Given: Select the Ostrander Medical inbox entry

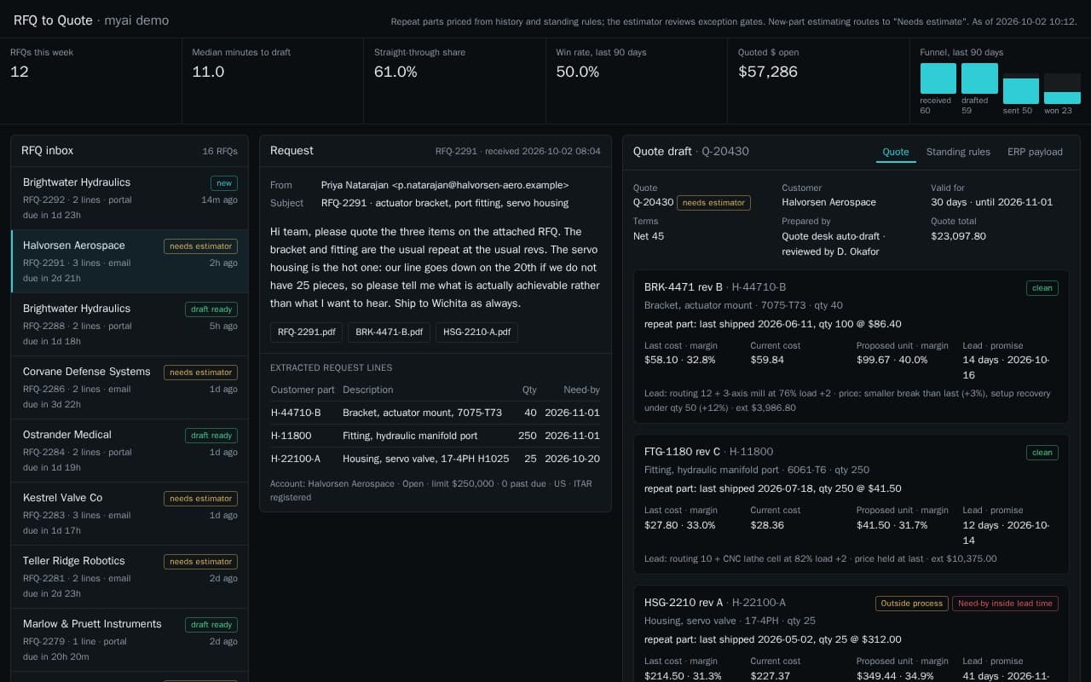Looking at the screenshot, I should (130, 451).
